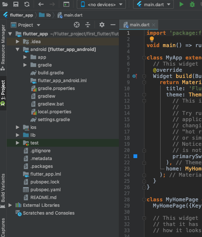This screenshot has height=237, width=202.
Task: Expand the .idea folder
Action: tap(17, 42)
